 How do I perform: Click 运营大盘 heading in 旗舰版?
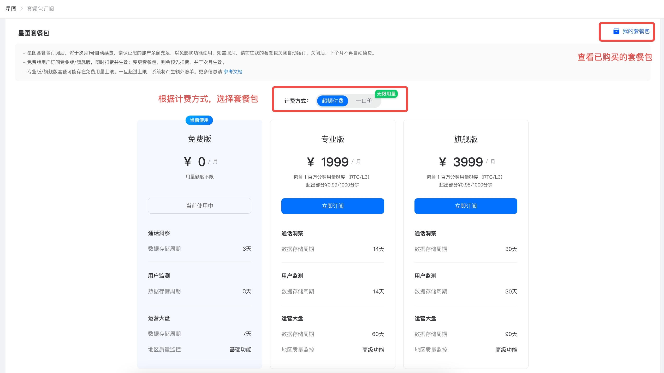coord(425,318)
